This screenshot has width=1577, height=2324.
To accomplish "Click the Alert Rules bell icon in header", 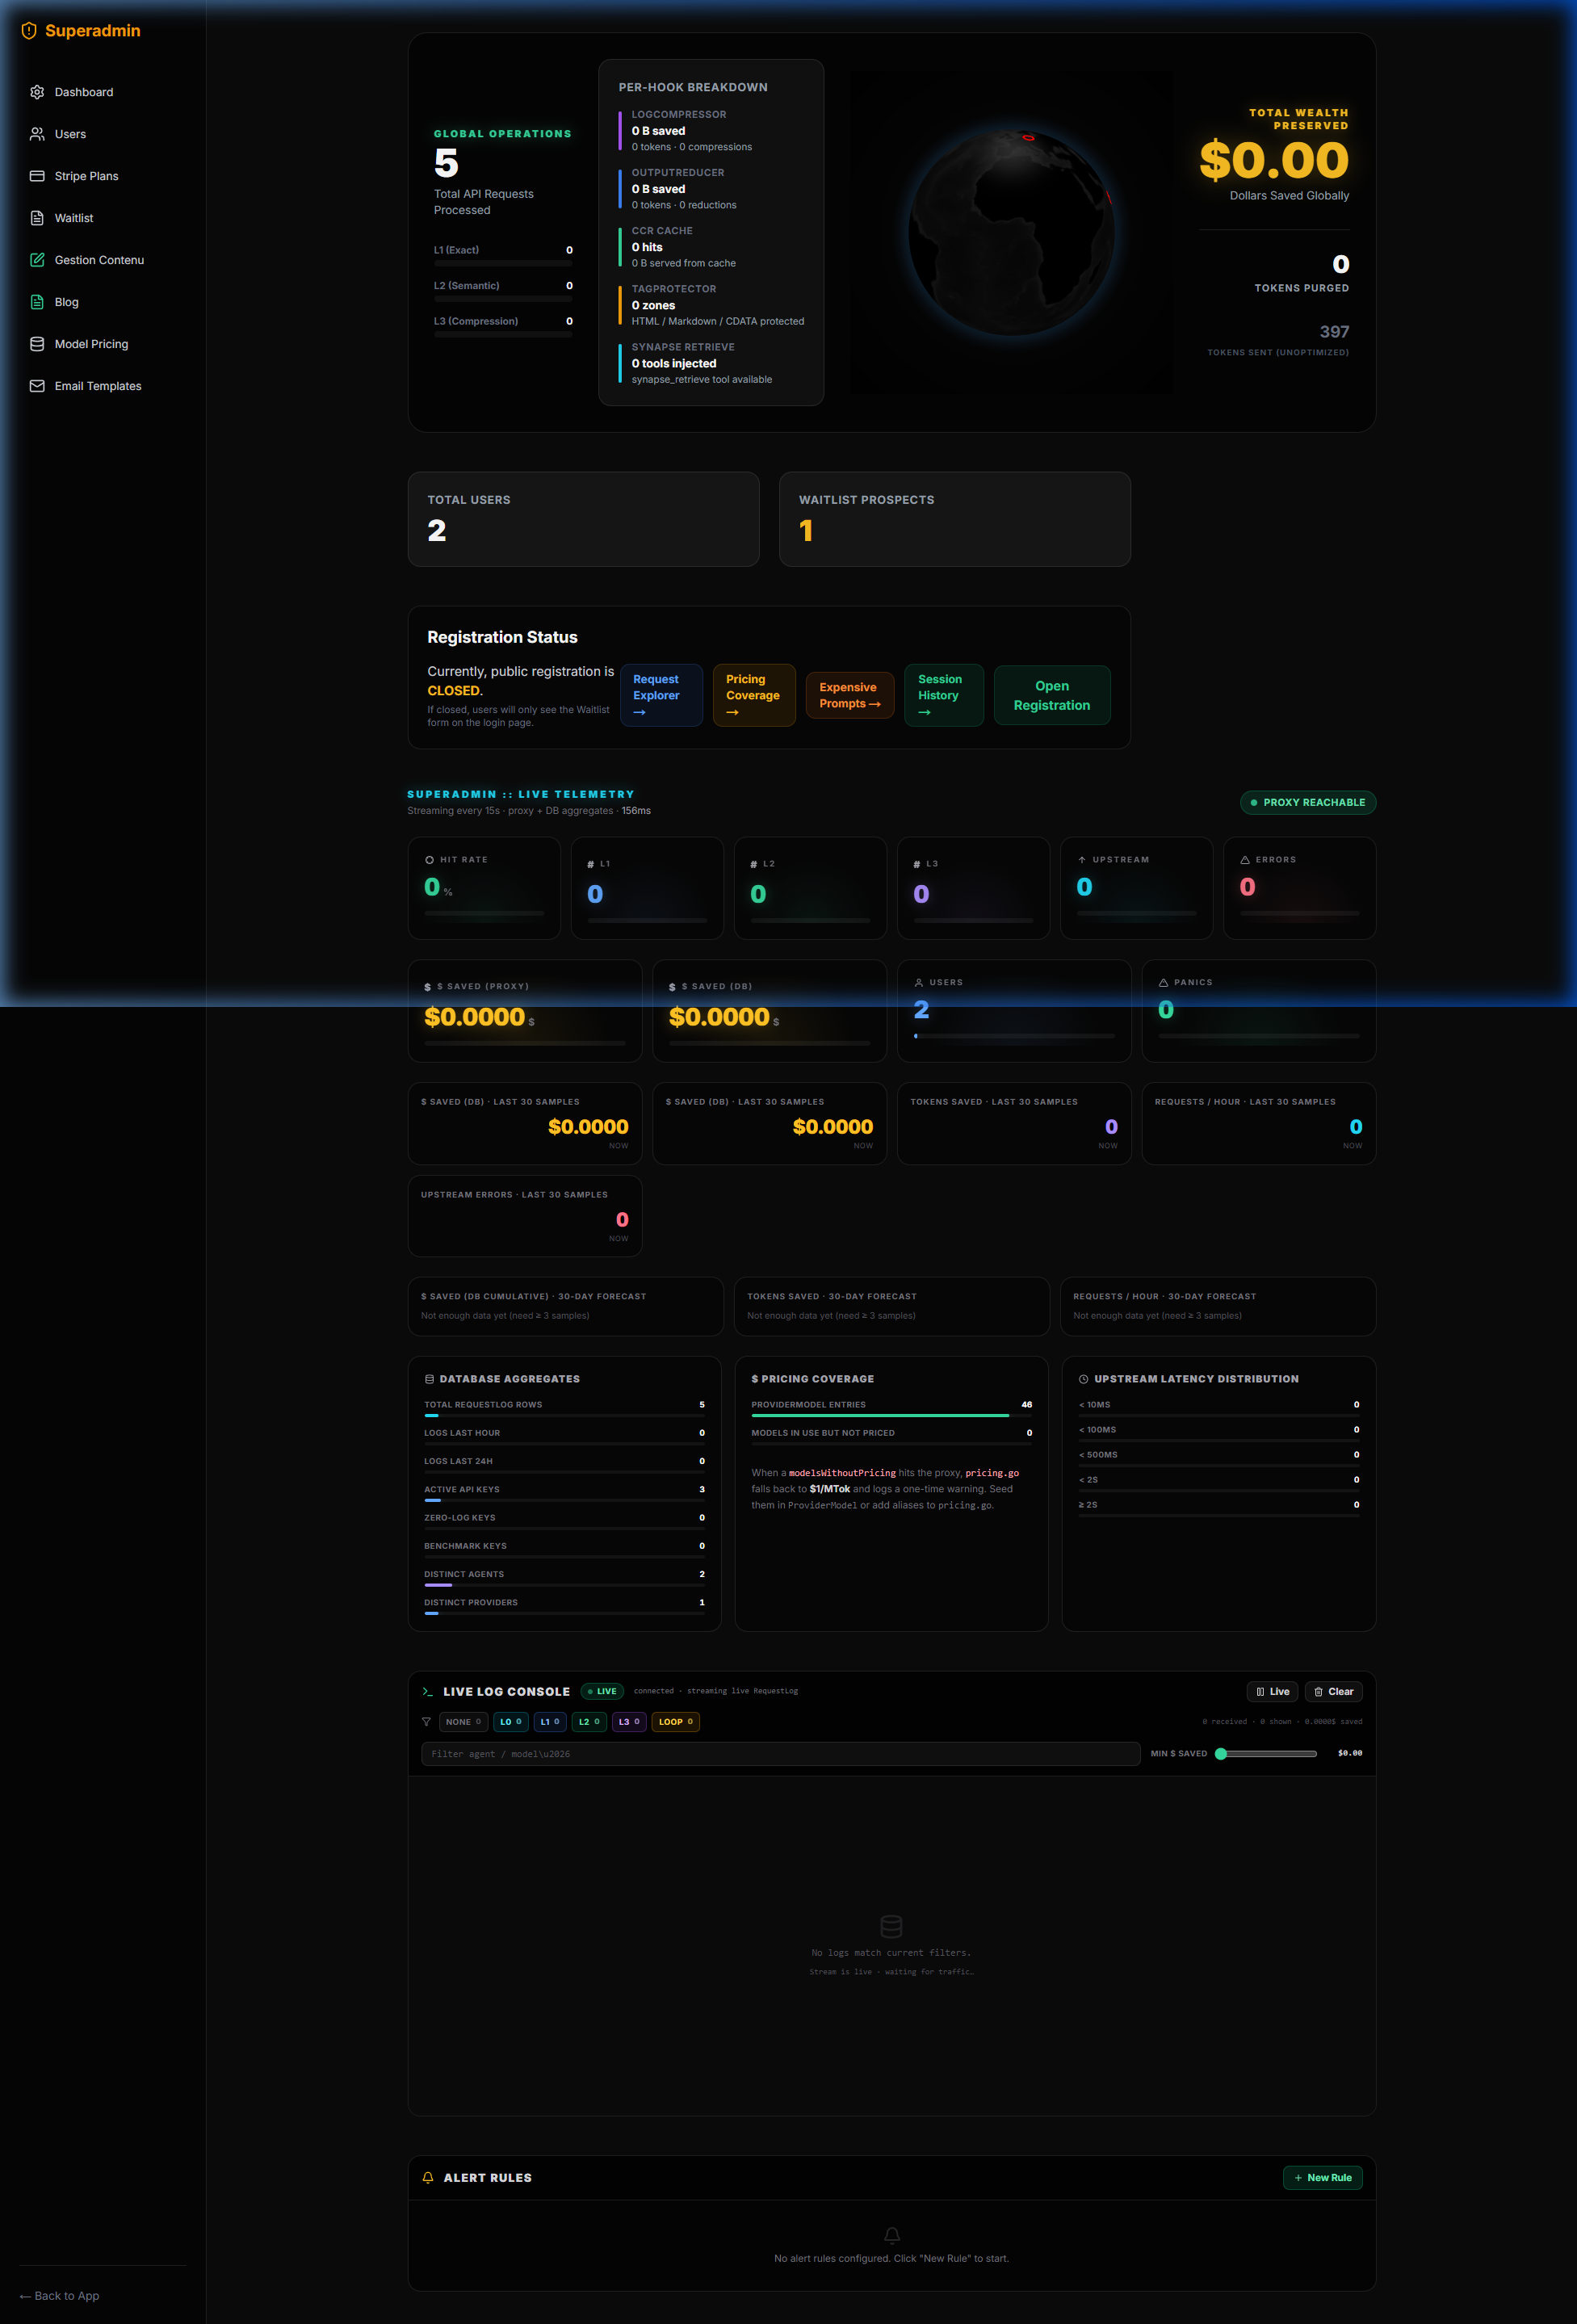I will [428, 2177].
